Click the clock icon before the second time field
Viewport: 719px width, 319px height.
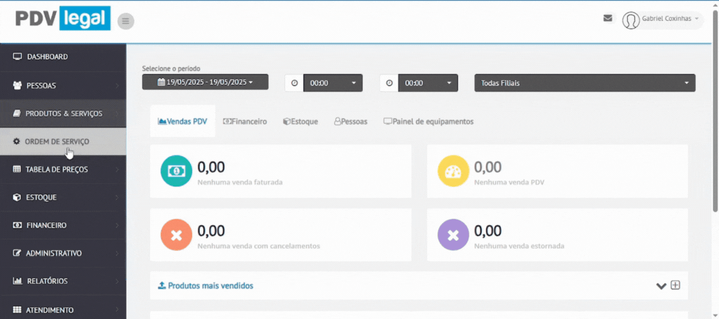coord(389,83)
